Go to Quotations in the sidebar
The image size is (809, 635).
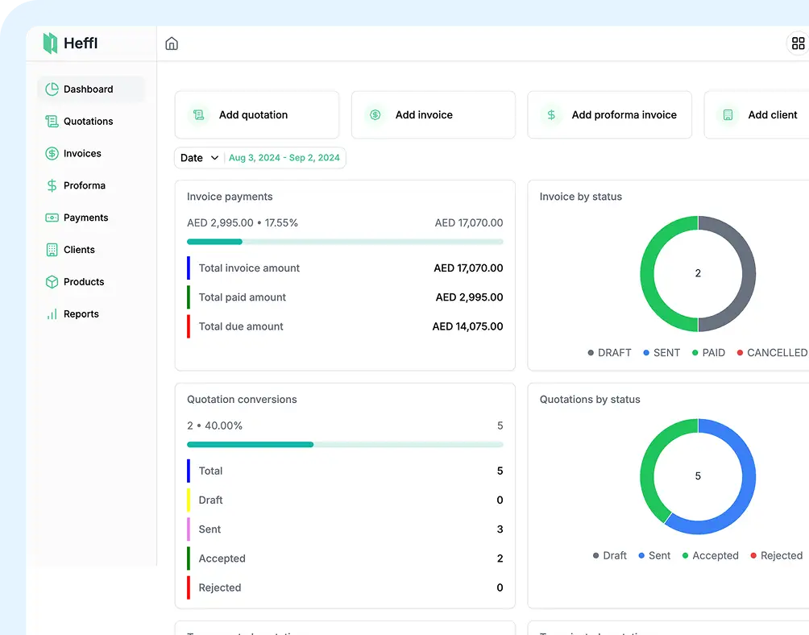(91, 121)
